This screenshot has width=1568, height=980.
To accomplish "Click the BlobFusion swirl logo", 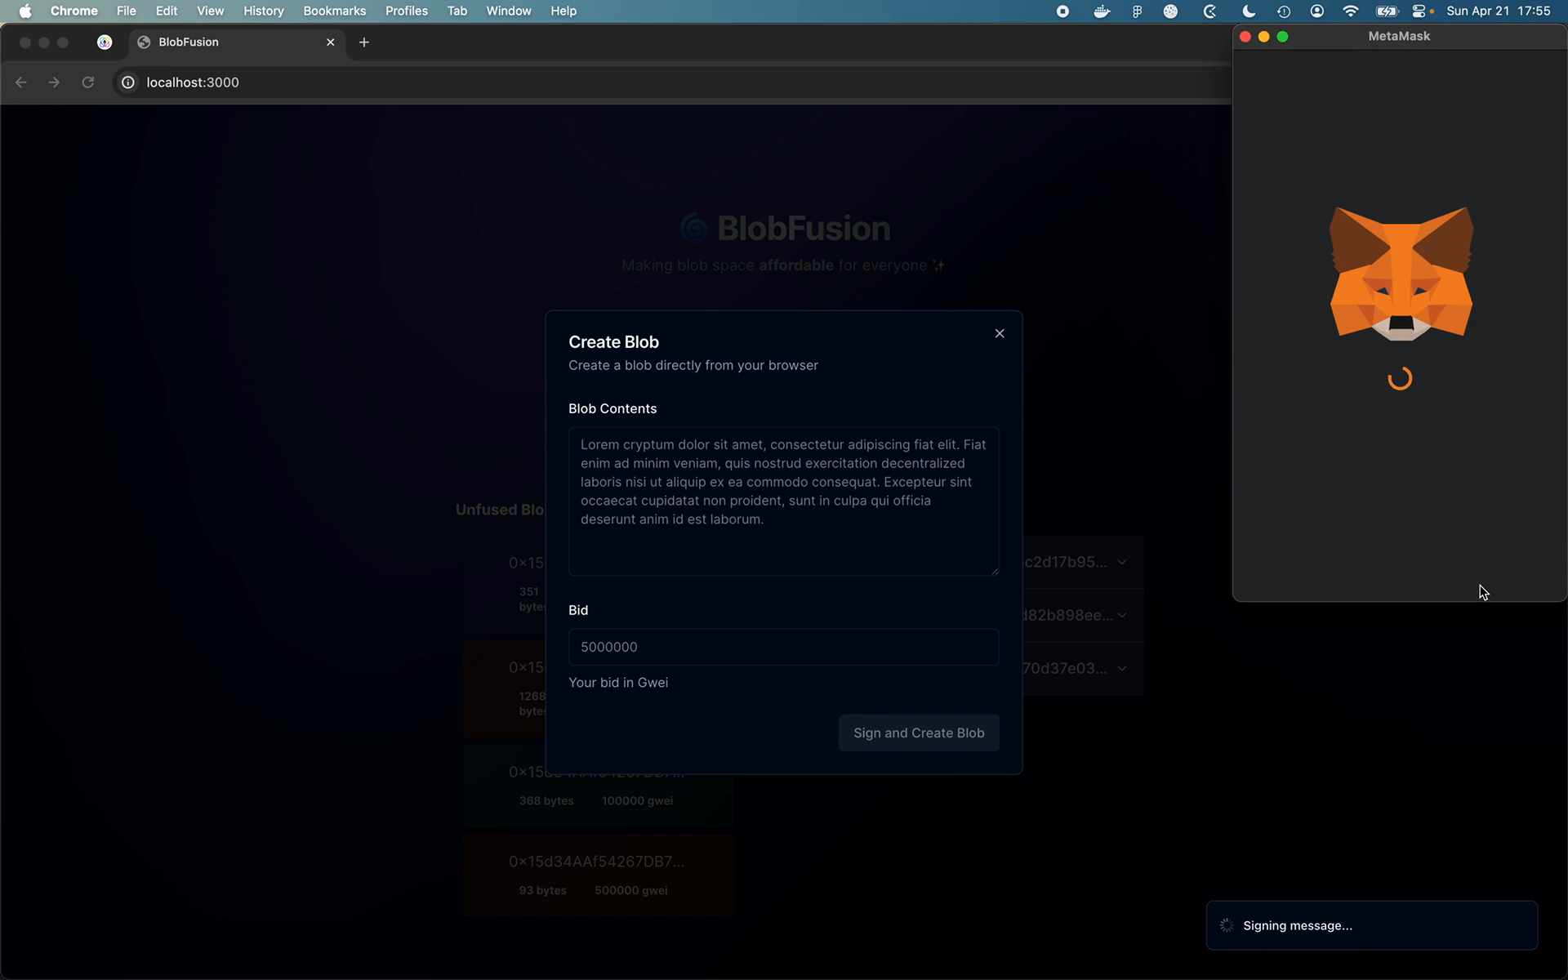I will pyautogui.click(x=694, y=229).
